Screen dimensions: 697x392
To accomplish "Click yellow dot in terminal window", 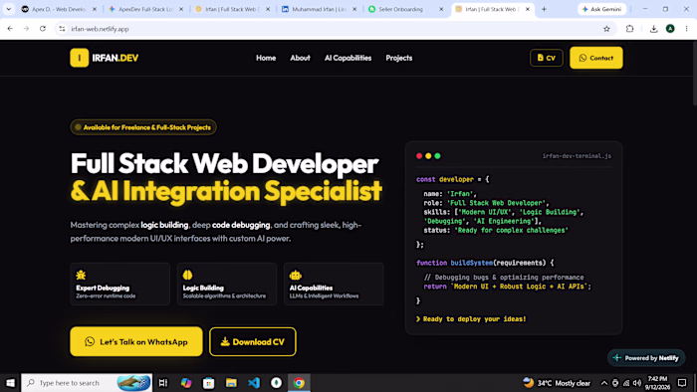I will tap(428, 156).
